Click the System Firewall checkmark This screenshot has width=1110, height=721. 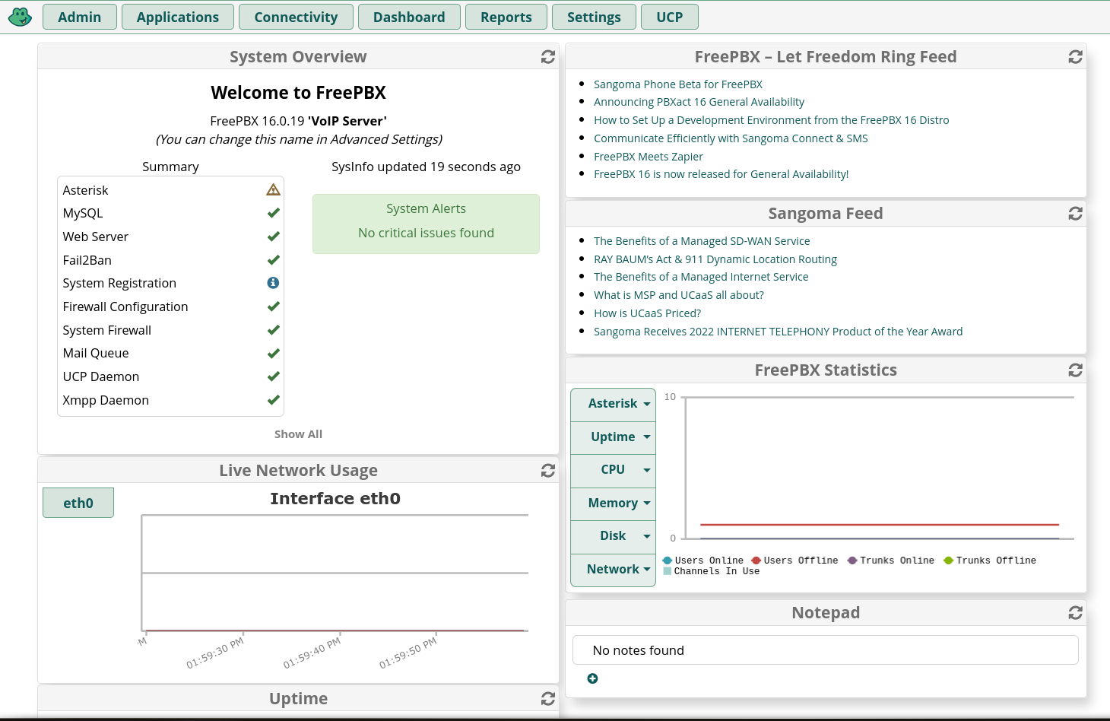pos(274,330)
